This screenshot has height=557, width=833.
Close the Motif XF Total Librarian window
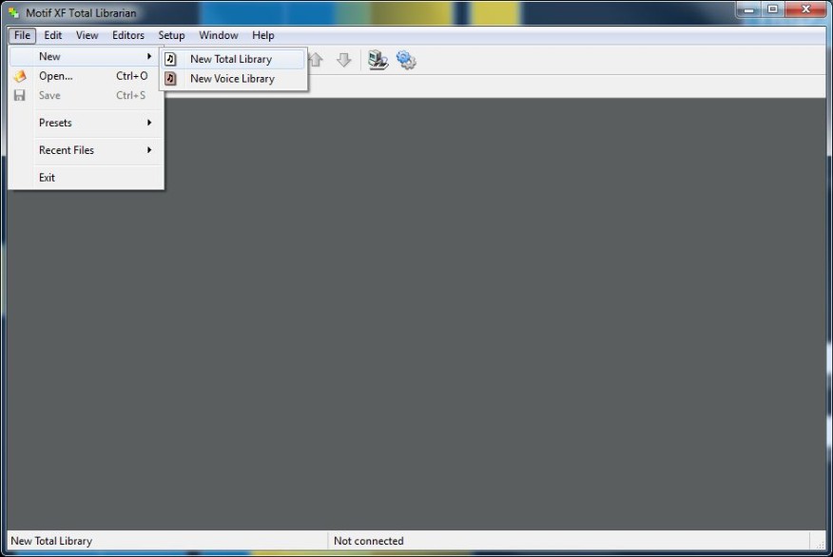pyautogui.click(x=806, y=10)
